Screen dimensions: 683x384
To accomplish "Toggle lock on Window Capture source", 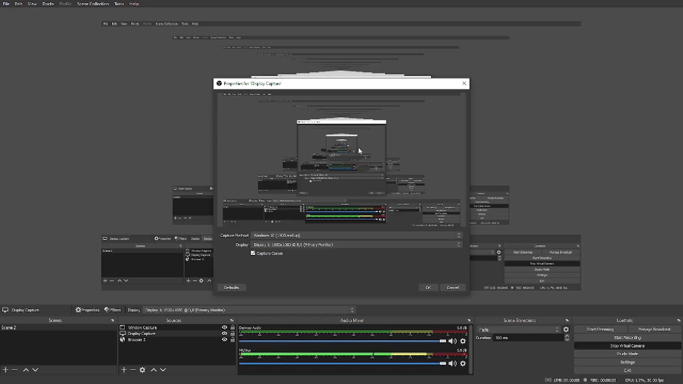I will [232, 327].
